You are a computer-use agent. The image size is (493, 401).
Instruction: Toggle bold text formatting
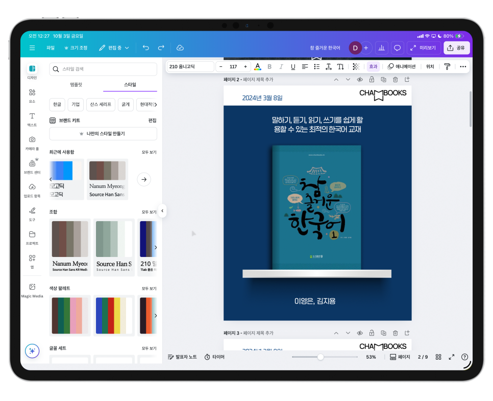[269, 67]
